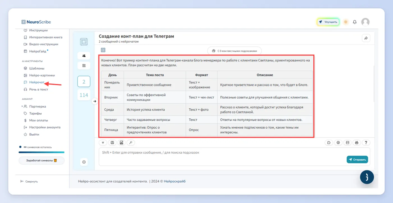Viewport: 393px width, 203px height.
Task: Click the Улучшить upgrade button
Action: (328, 22)
